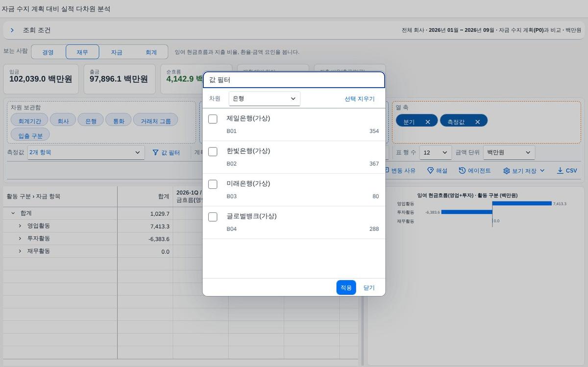
Task: Expand the 조회 조건 section chevron
Action: (x=12, y=30)
